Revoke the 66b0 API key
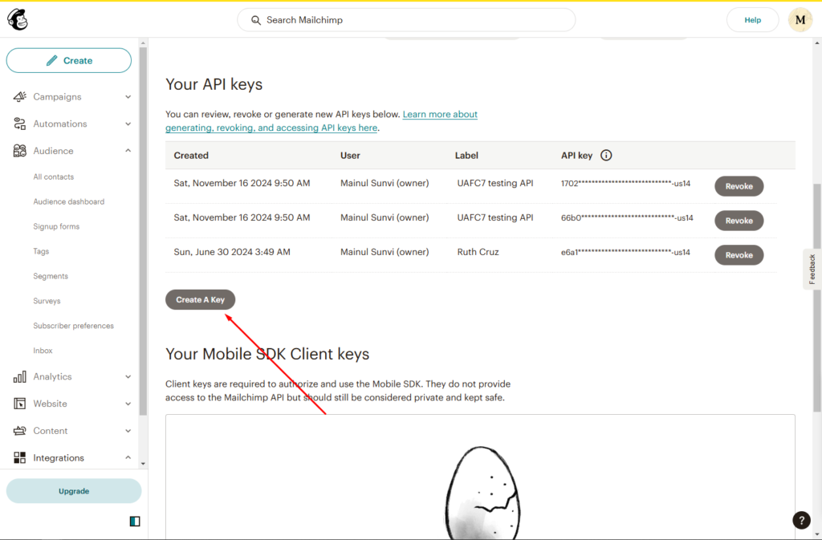 tap(739, 221)
